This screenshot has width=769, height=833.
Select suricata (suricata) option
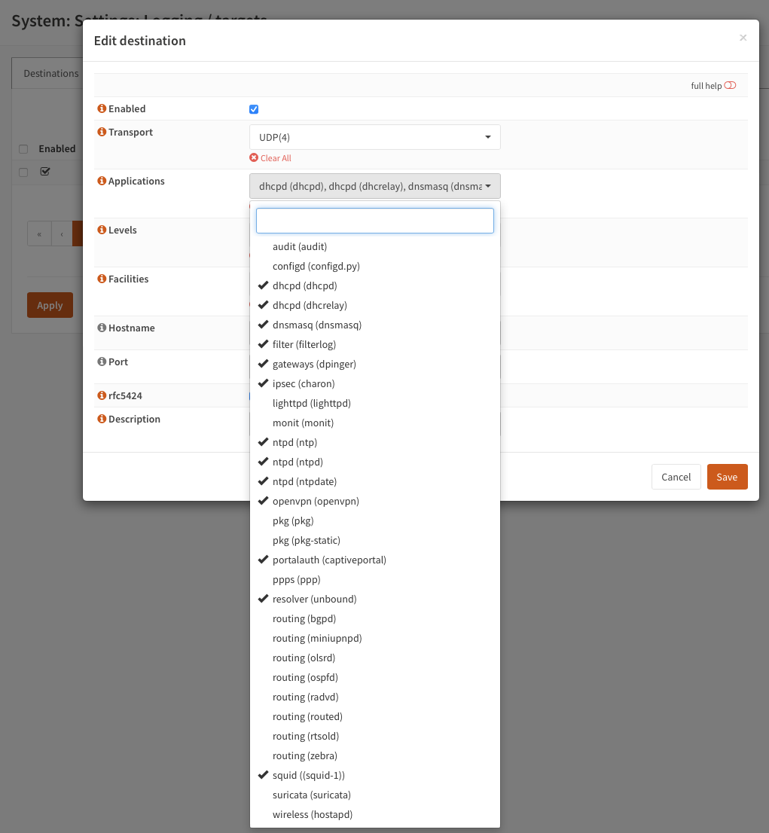click(374, 795)
